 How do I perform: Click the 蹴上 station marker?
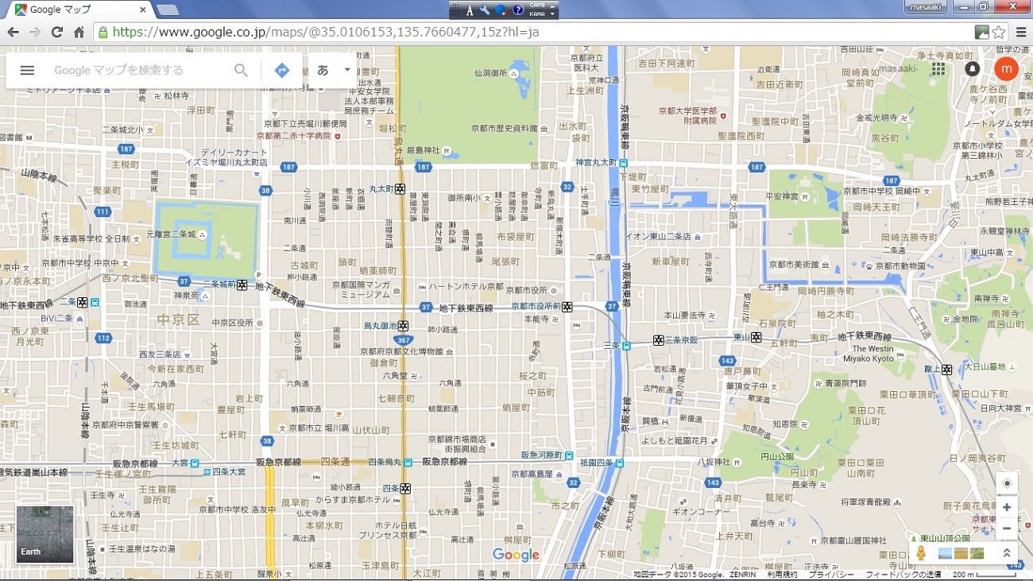point(946,370)
